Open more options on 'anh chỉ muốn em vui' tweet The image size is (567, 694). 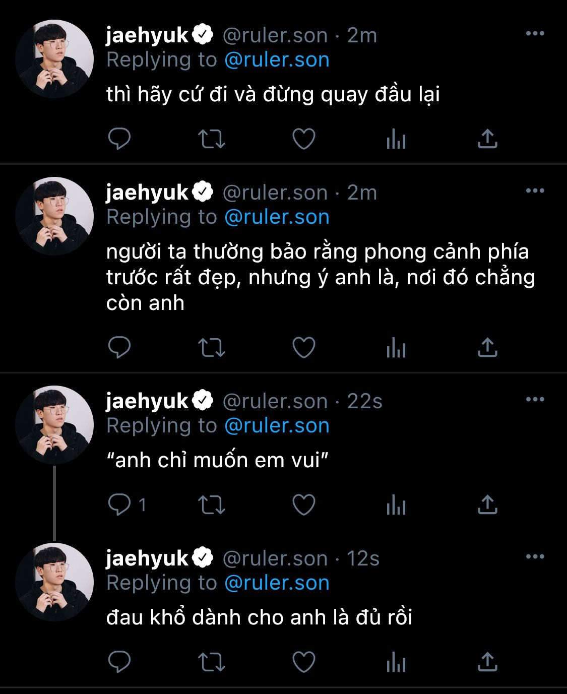point(535,399)
